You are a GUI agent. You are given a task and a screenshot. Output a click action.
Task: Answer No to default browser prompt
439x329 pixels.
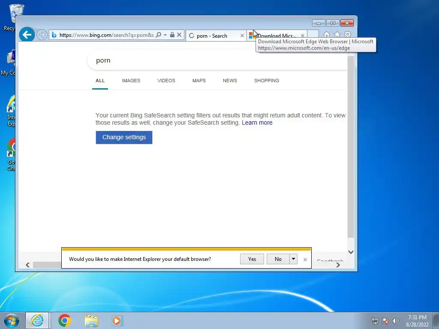click(x=278, y=259)
